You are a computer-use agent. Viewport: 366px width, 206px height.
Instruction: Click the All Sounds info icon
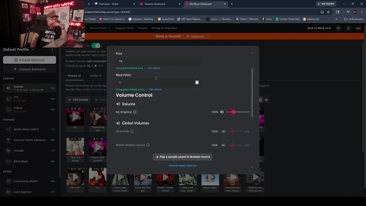coord(132,131)
